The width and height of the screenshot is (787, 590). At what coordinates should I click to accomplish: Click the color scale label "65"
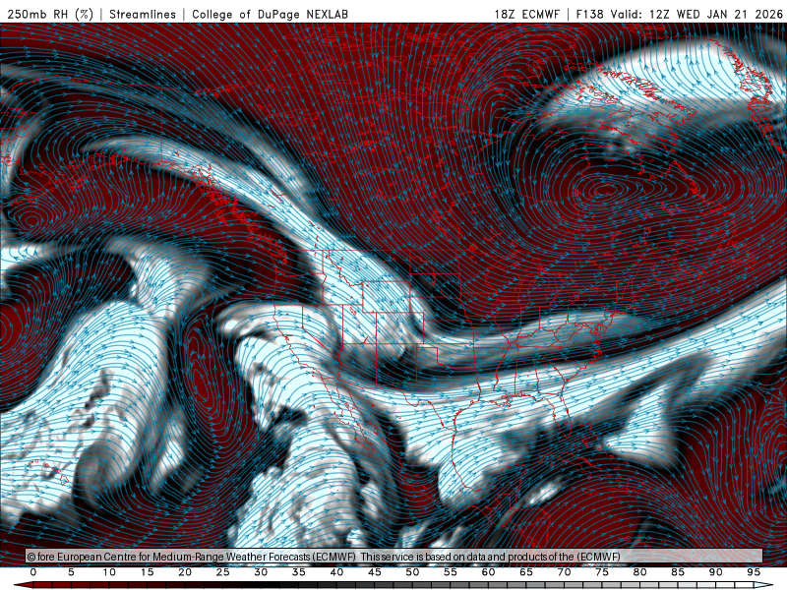tap(526, 572)
